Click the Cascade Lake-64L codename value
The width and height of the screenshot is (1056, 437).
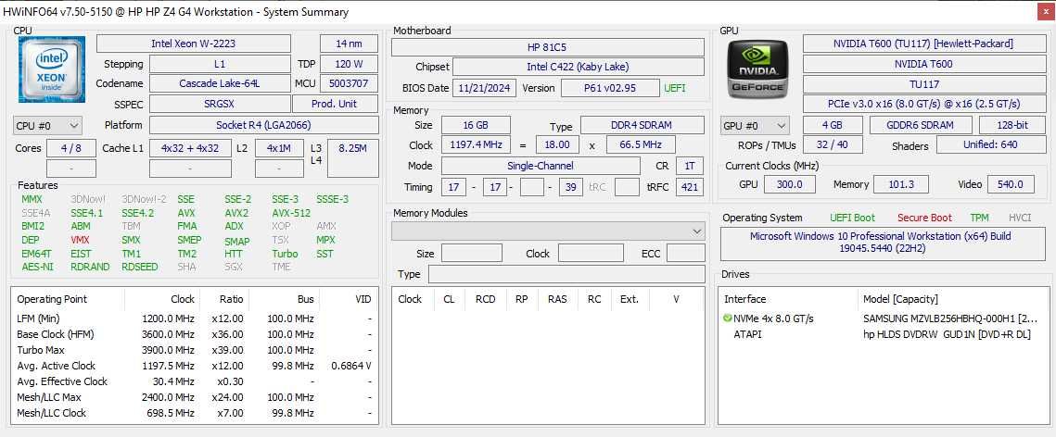tap(219, 84)
